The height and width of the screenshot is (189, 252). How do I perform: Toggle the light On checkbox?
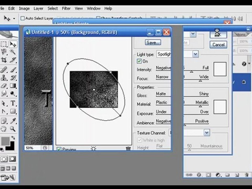coord(139,61)
